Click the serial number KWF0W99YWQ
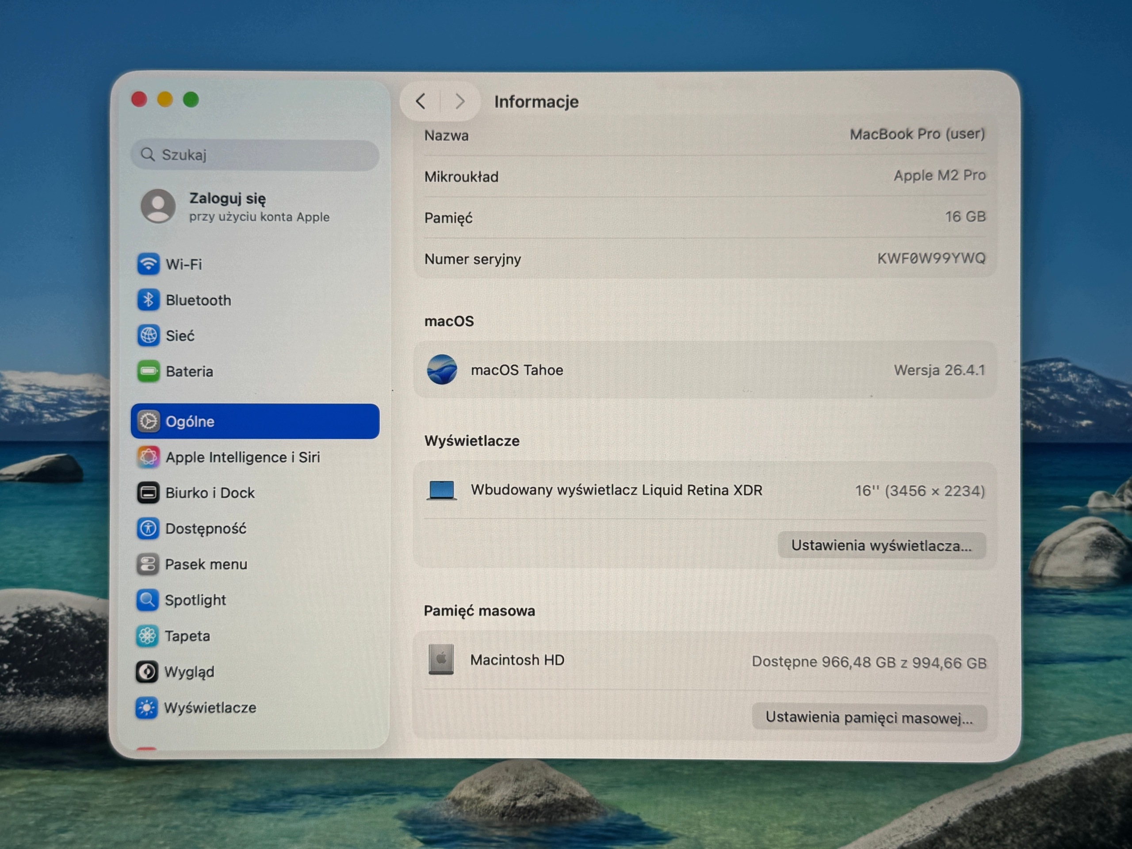Screen dimensions: 1132x849 (931, 258)
